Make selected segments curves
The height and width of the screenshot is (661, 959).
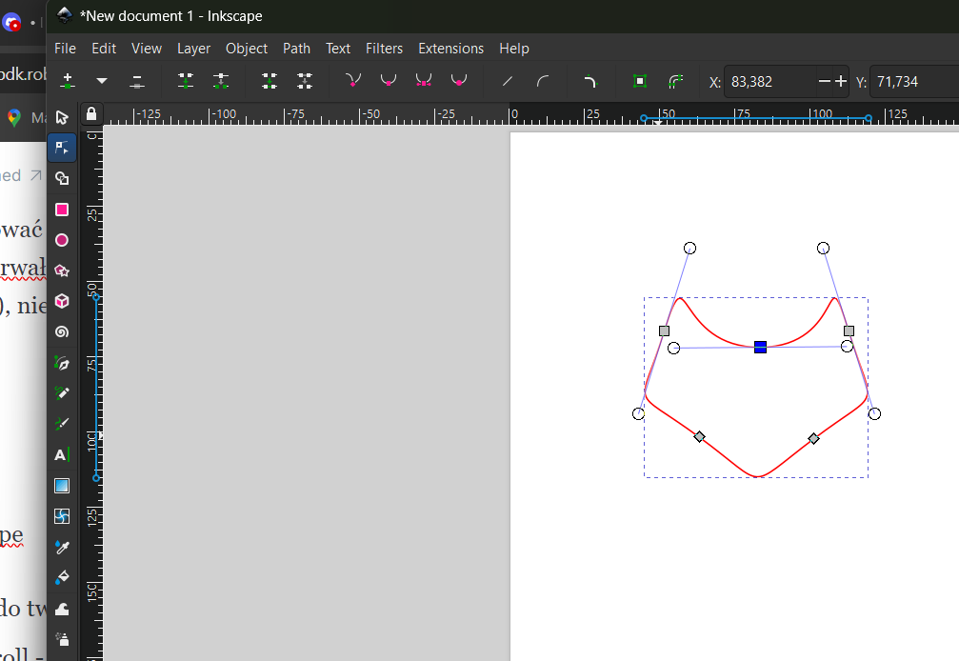tap(543, 81)
